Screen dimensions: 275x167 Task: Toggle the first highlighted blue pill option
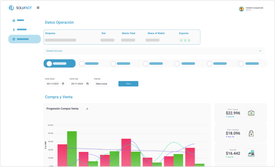pyautogui.click(x=60, y=64)
